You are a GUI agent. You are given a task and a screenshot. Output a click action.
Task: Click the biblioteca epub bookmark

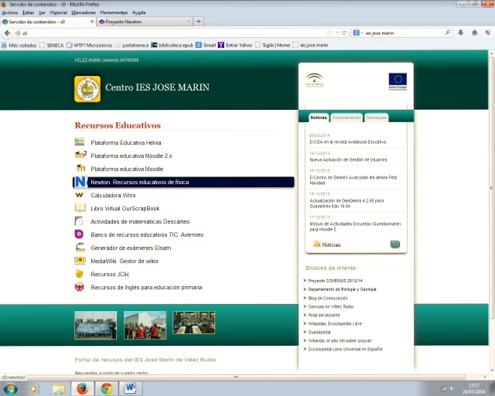point(172,45)
